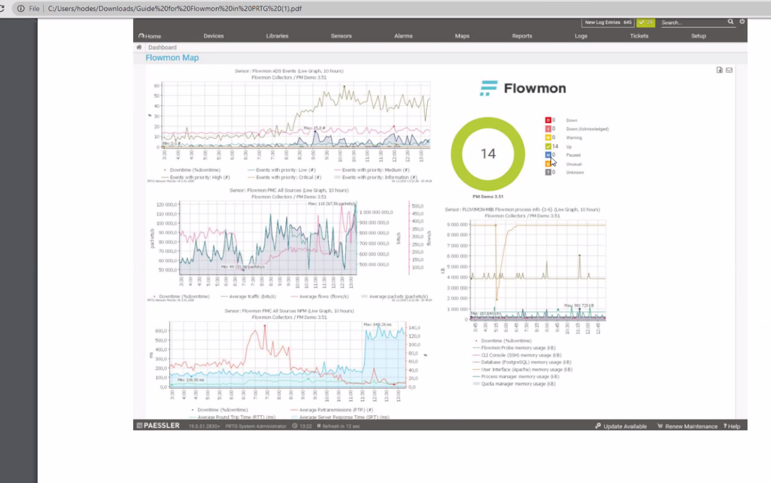Viewport: 771px width, 483px height.
Task: Open the Maps menu
Action: tap(462, 36)
